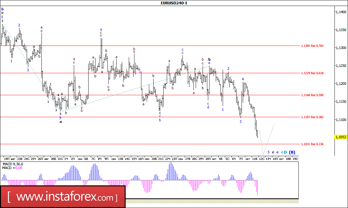
Task: Click the 29Ч date label
Action: [201, 159]
